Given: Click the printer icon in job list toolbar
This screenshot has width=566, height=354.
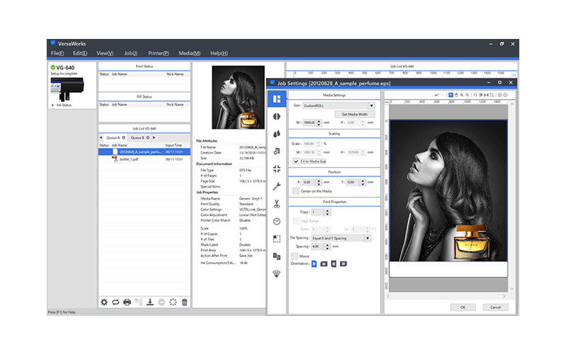Looking at the screenshot, I should click(x=127, y=302).
